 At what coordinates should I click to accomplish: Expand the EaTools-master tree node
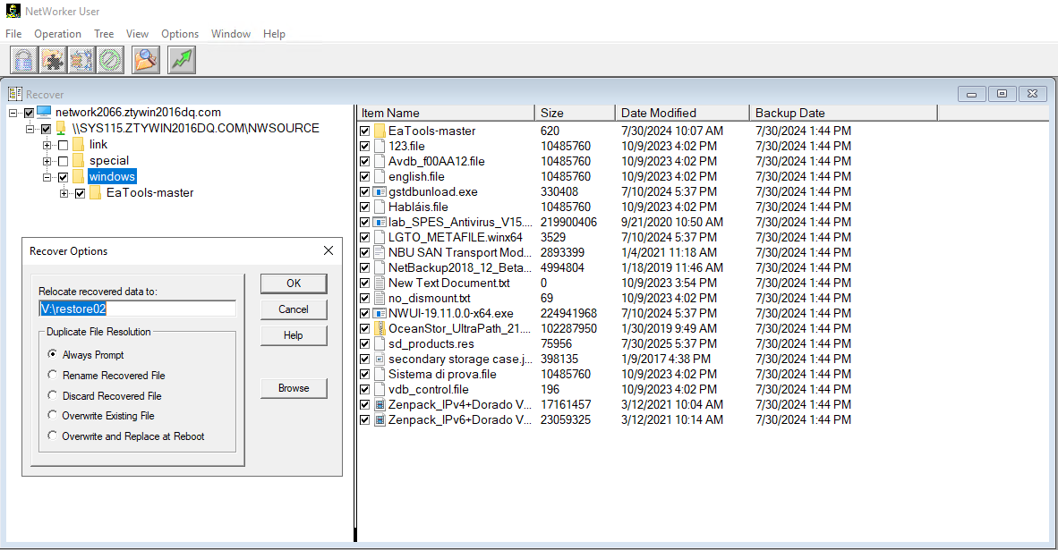coord(64,193)
